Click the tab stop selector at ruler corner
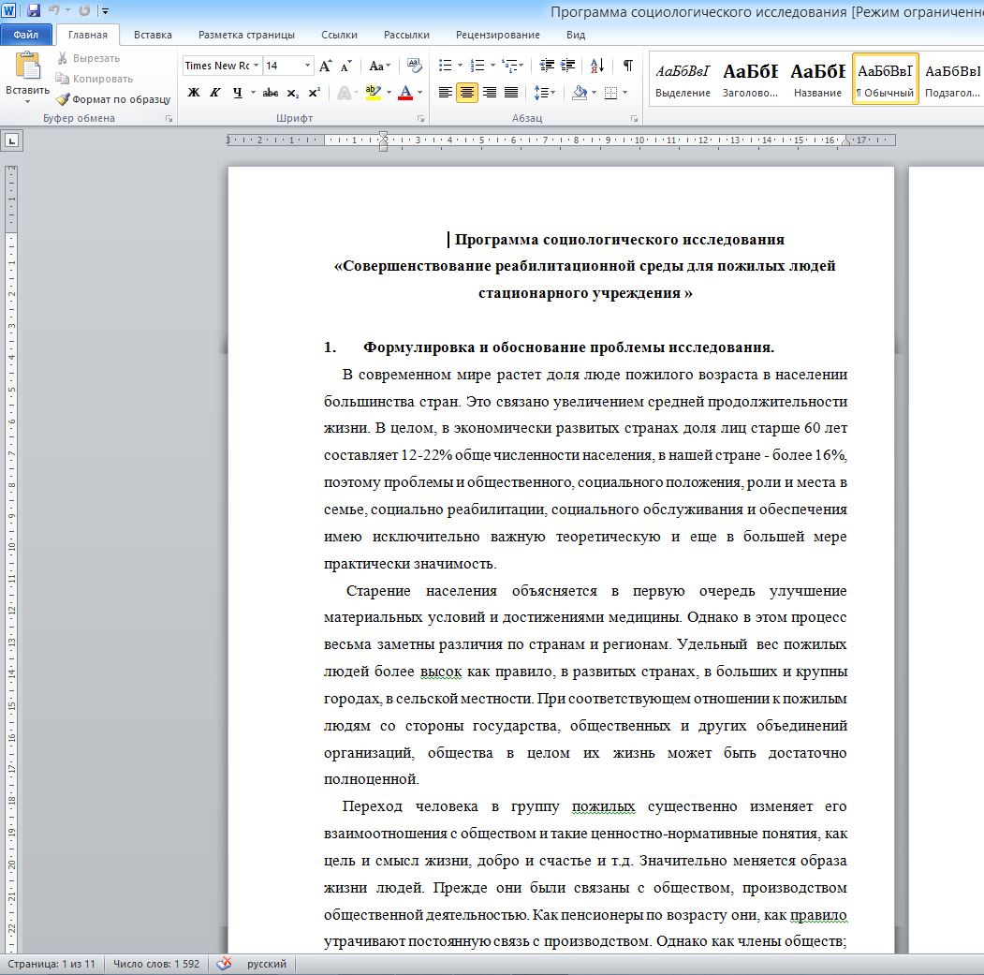Viewport: 984px width, 975px height. pos(12,140)
